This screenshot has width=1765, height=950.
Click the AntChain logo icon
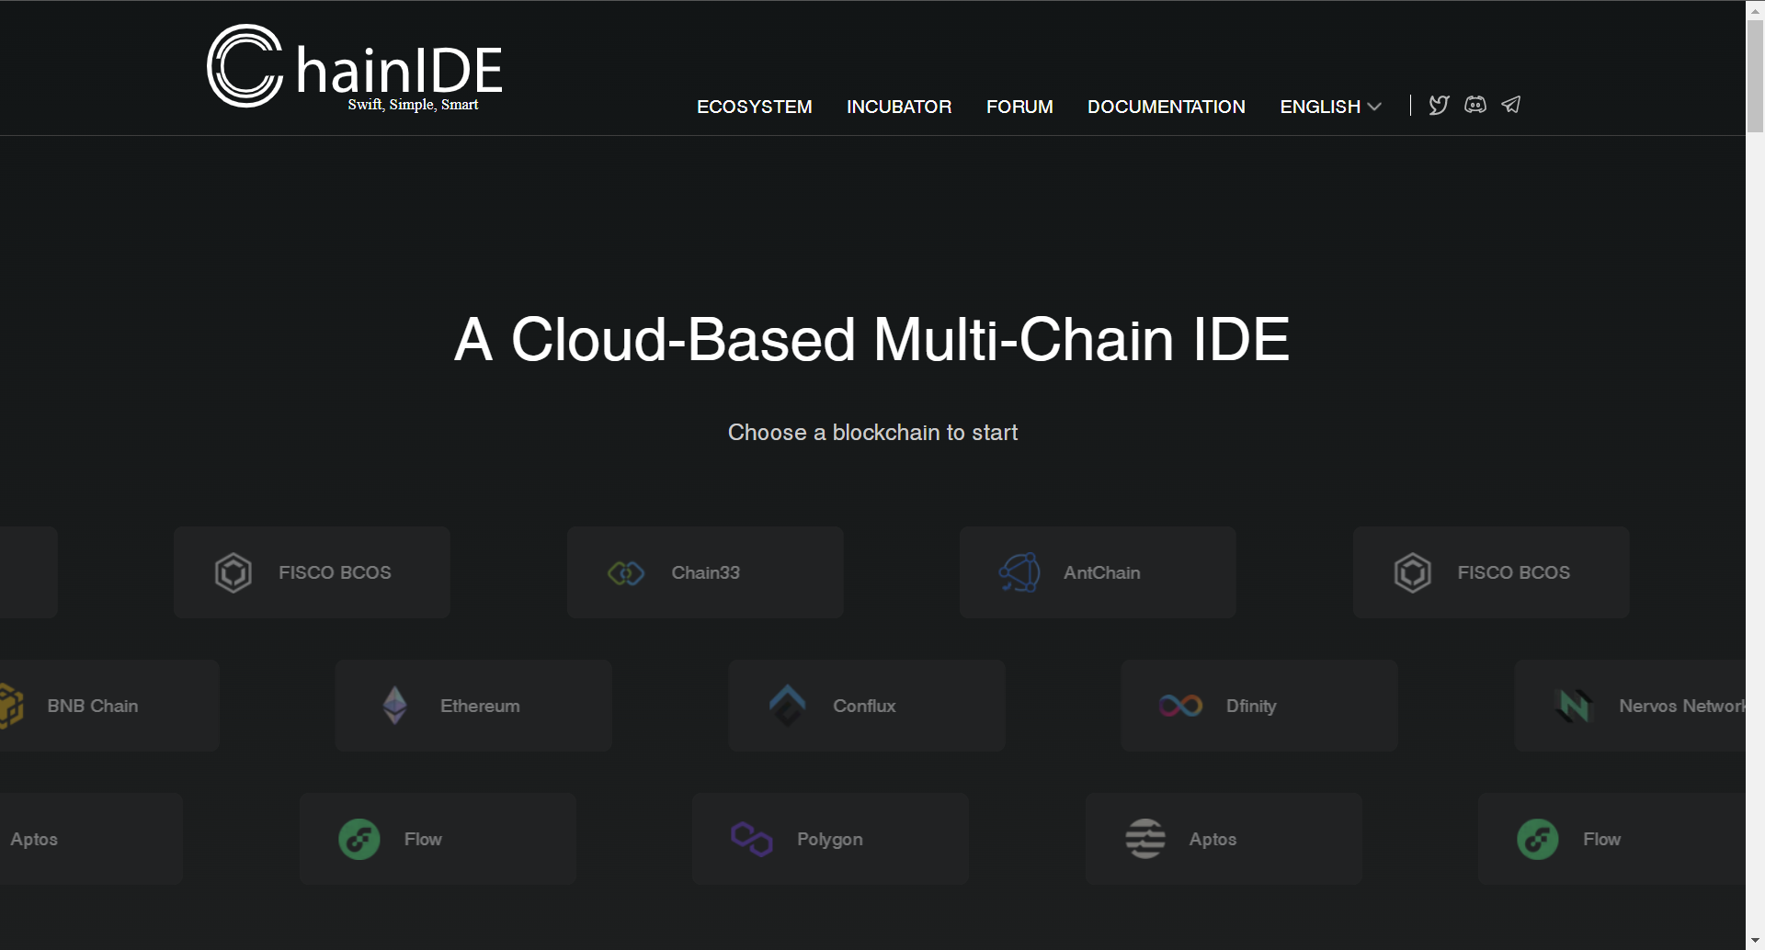tap(1019, 572)
